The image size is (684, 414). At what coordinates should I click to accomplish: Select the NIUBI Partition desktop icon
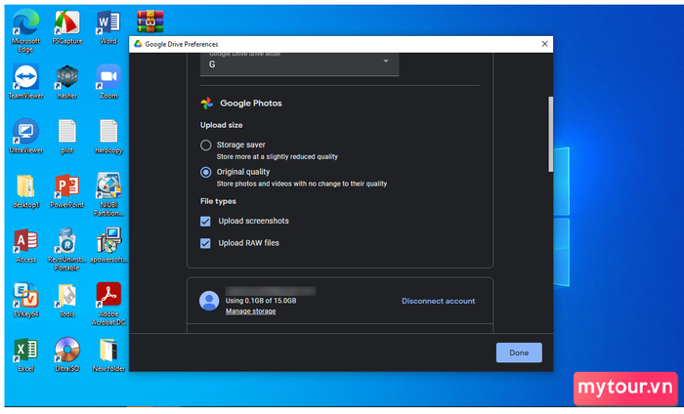pyautogui.click(x=108, y=194)
